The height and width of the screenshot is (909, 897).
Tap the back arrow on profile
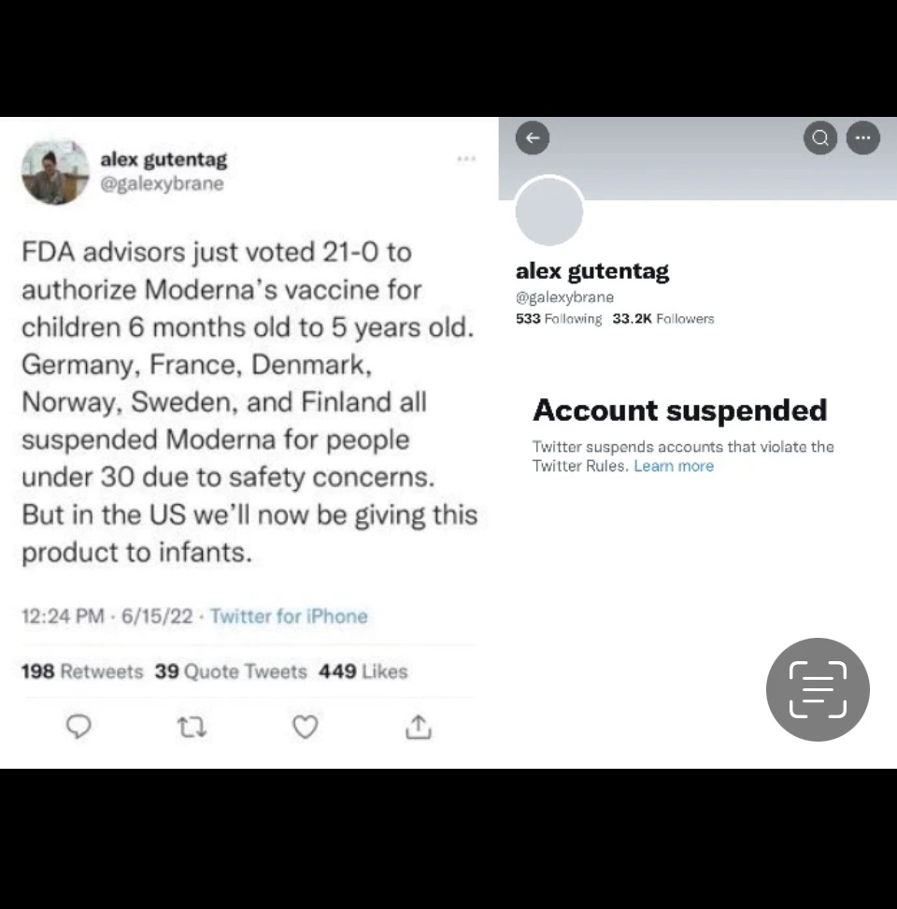click(x=533, y=138)
